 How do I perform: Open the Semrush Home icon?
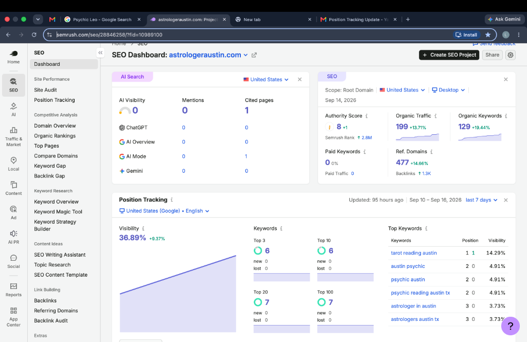(13, 57)
